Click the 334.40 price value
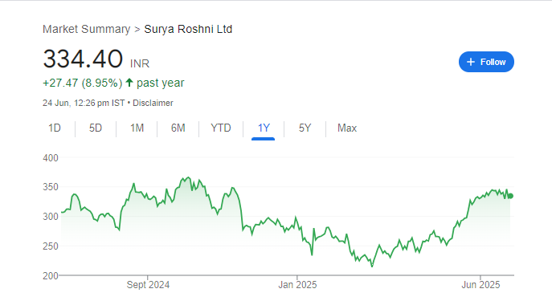This screenshot has height=301, width=552. pos(83,59)
